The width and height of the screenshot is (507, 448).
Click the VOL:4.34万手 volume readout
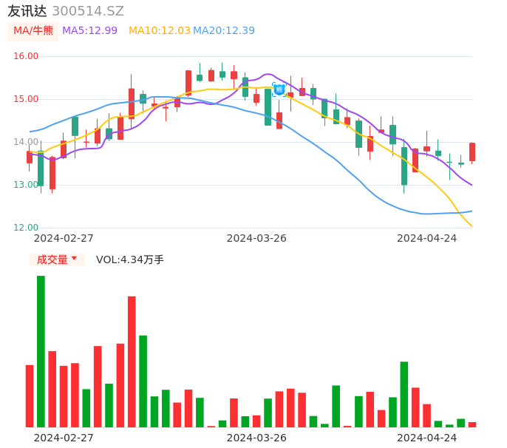[130, 259]
